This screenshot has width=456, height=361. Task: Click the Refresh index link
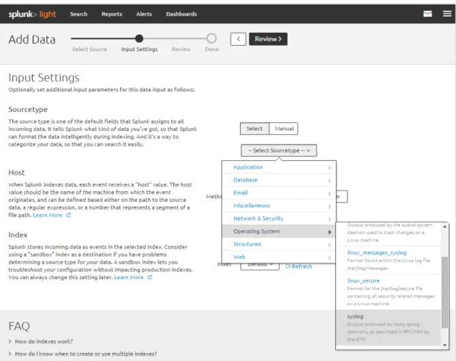(x=299, y=266)
